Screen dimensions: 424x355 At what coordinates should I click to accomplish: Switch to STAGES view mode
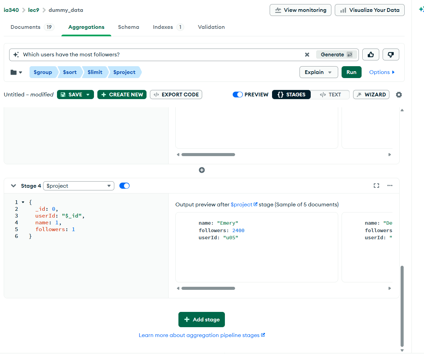click(x=291, y=95)
